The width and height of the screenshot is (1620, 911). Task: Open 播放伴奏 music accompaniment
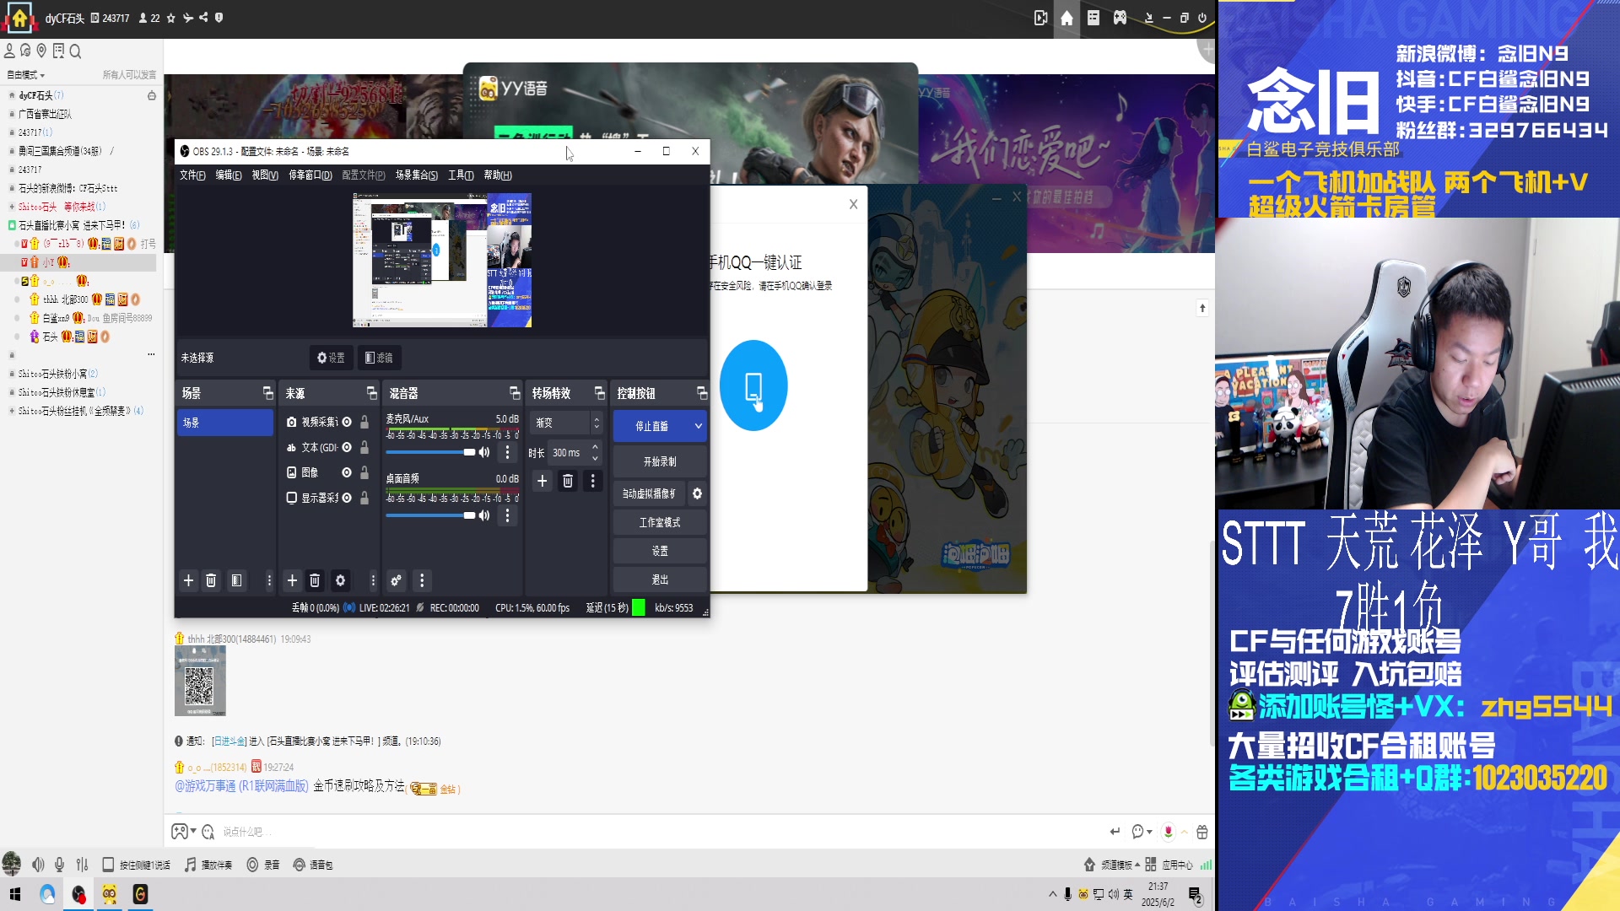coord(208,865)
